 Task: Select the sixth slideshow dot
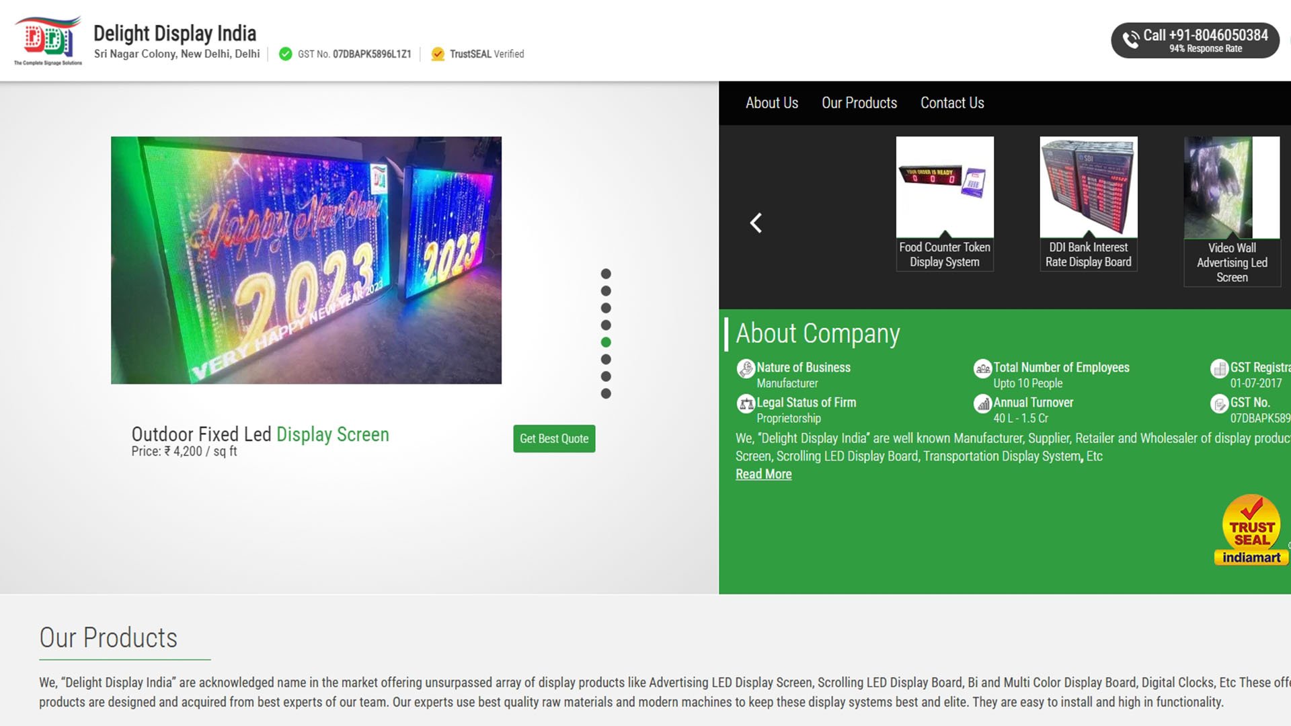tap(606, 360)
